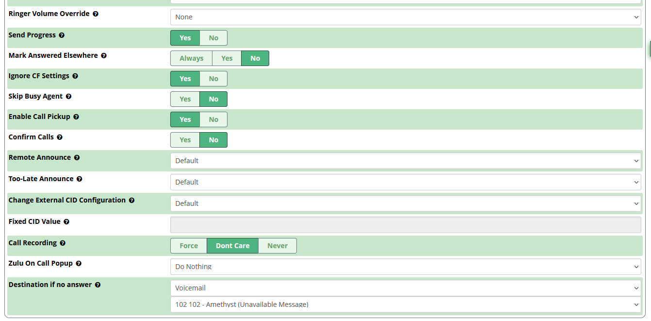The image size is (651, 321).
Task: Click Confirm Calls help question mark
Action: (x=60, y=137)
